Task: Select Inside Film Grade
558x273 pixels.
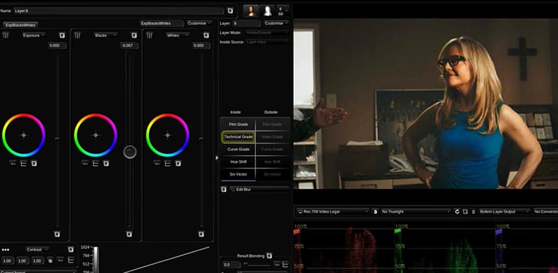Action: click(x=238, y=124)
